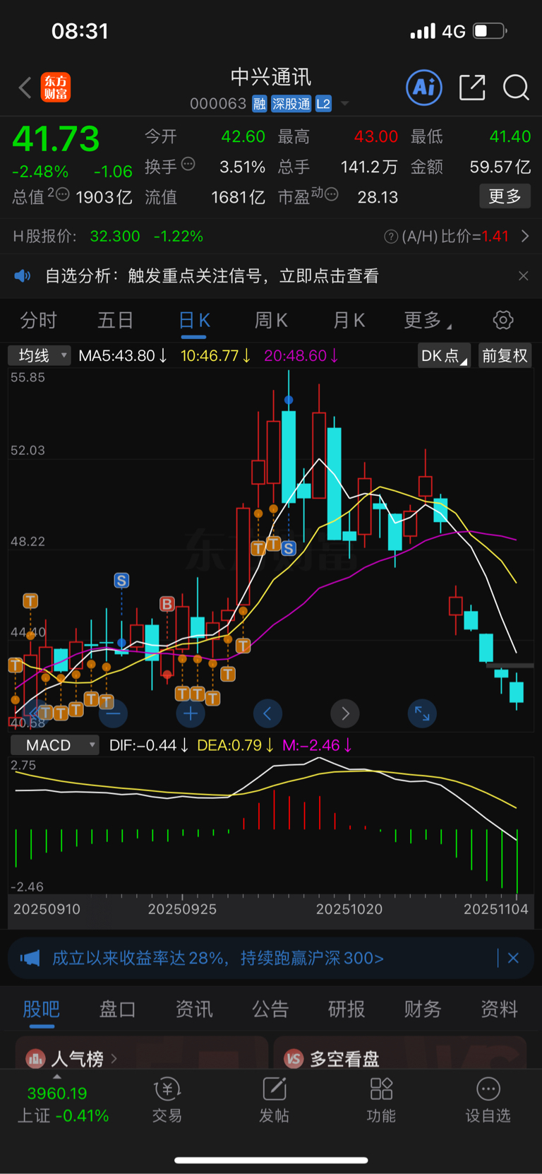The width and height of the screenshot is (542, 1174).
Task: Tap the megaphone icon in fund ad banner
Action: [30, 958]
